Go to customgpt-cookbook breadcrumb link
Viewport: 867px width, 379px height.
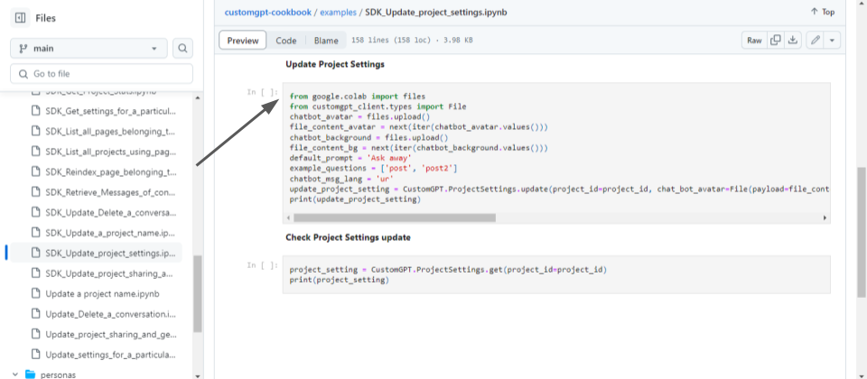click(x=267, y=12)
